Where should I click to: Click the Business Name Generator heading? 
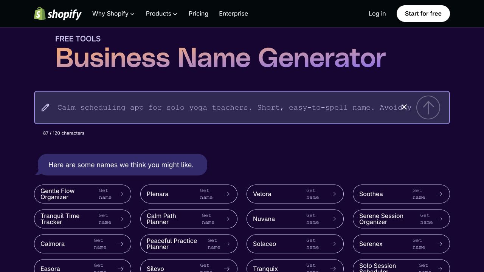point(220,58)
